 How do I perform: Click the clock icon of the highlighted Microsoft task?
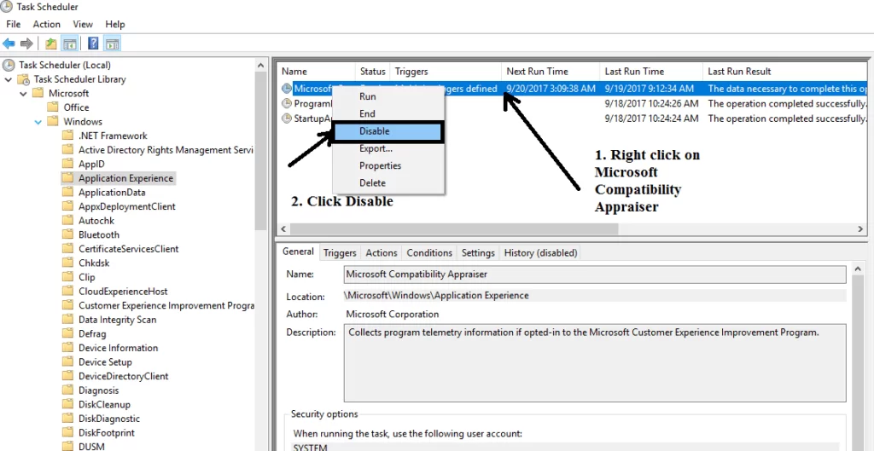(x=287, y=89)
